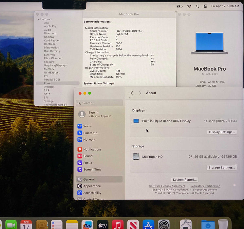Open System Information caliper icon in Dock
The height and width of the screenshot is (229, 244).
(186, 224)
